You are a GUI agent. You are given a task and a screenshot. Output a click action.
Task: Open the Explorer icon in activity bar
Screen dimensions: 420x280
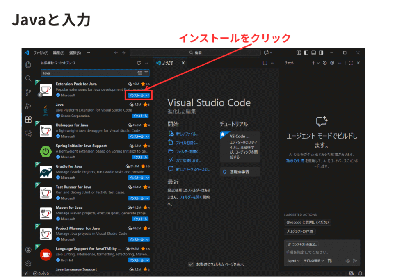click(28, 64)
